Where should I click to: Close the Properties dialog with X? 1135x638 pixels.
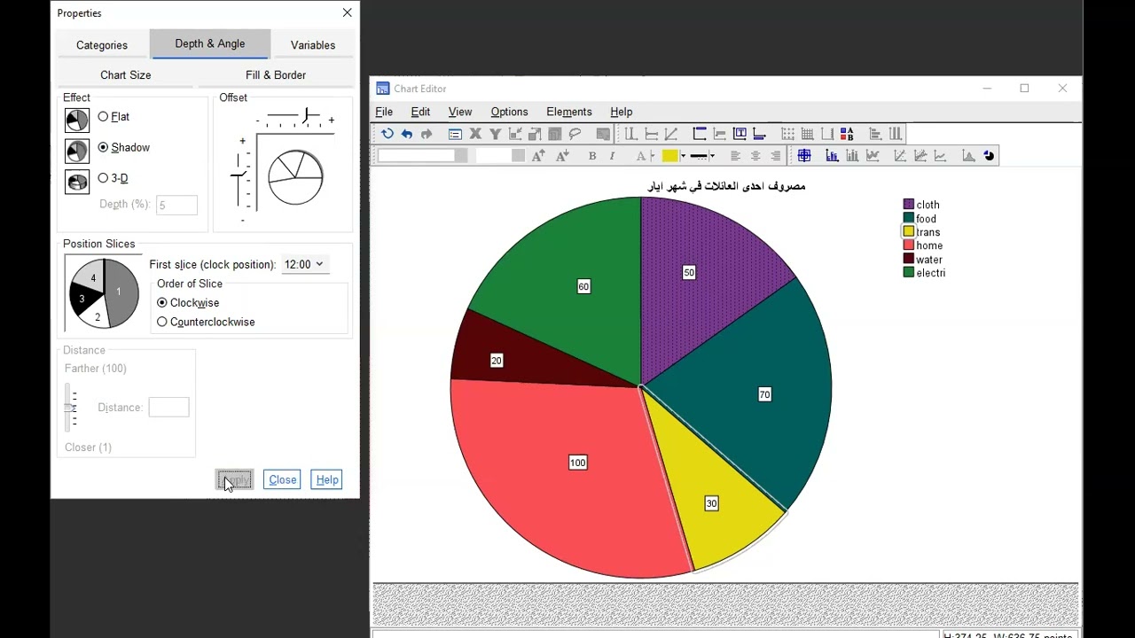coord(347,12)
